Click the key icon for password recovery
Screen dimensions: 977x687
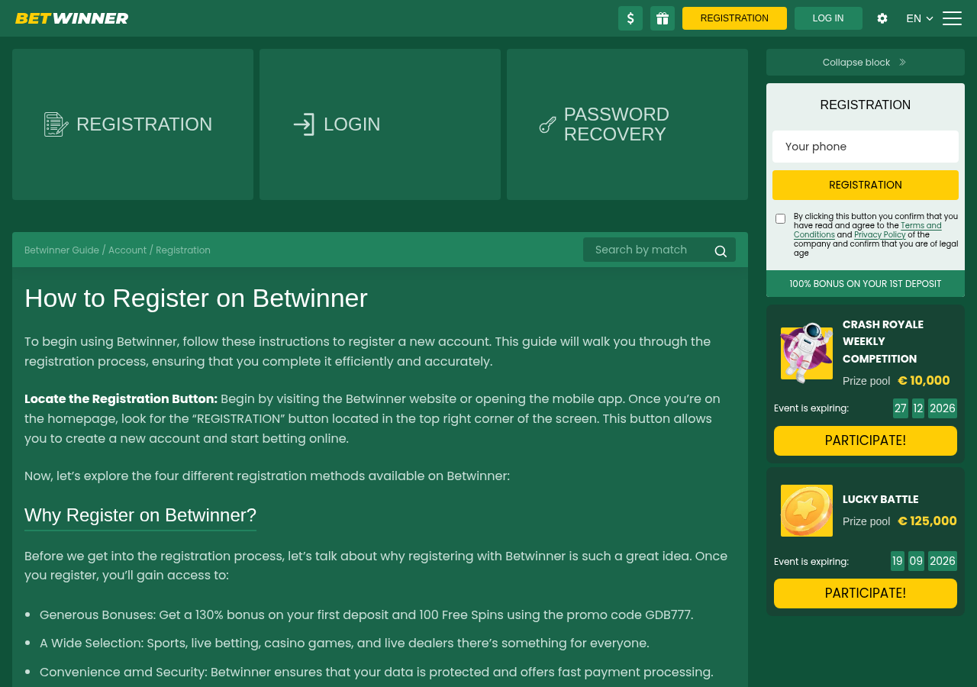coord(547,124)
